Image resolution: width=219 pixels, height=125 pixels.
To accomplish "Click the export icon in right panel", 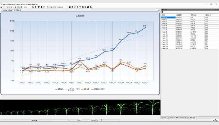I will (162, 12).
